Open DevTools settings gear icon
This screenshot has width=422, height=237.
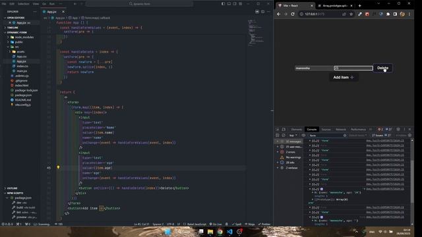(398, 130)
